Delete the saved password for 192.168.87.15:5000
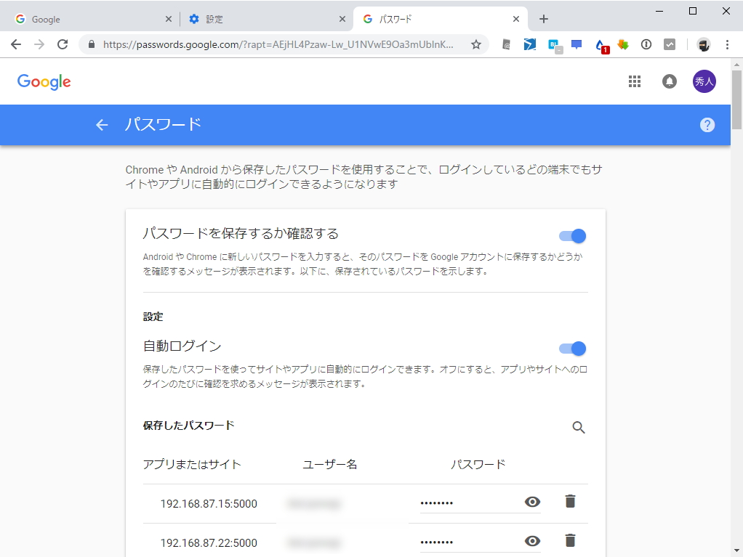 (x=570, y=501)
